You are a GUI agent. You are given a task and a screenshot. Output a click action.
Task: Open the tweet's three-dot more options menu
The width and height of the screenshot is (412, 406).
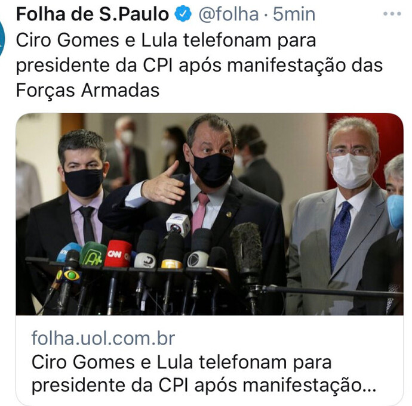pos(392,14)
